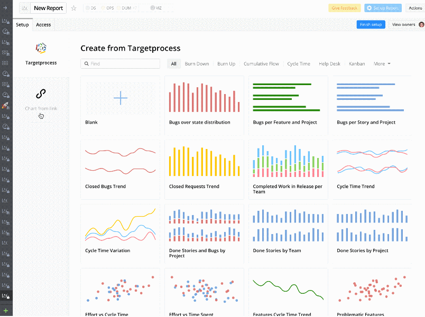Viewport: 425px width, 317px height.
Task: Choose the Done Stories by Project template
Action: click(372, 234)
